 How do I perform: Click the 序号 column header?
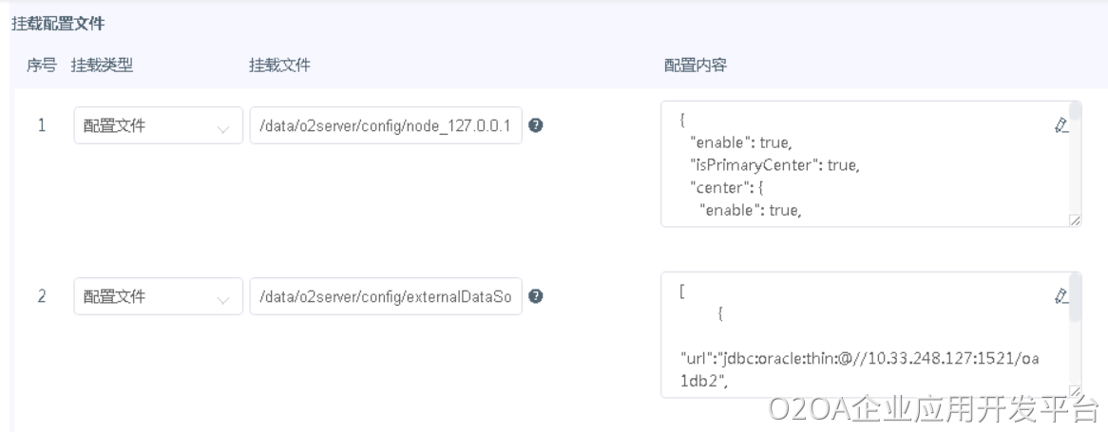[x=41, y=65]
